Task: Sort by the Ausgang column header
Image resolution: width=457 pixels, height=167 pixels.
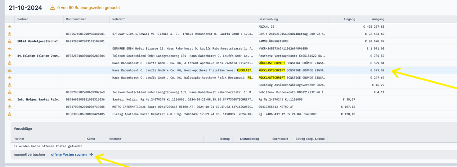Action: 378,19
